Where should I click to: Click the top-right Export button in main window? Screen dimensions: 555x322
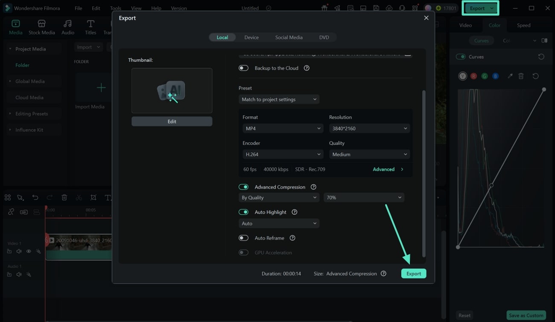point(481,8)
